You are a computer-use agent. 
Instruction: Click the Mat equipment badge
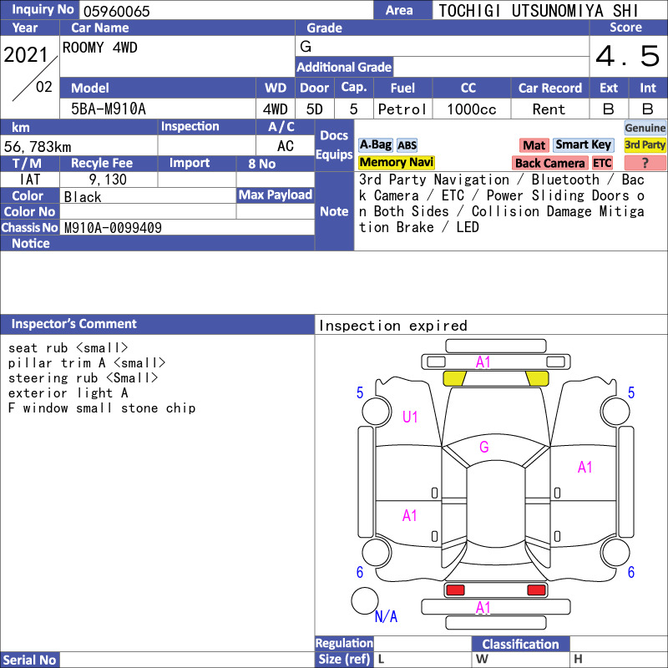(x=534, y=145)
